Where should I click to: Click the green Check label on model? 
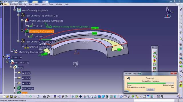pyautogui.click(x=94, y=33)
